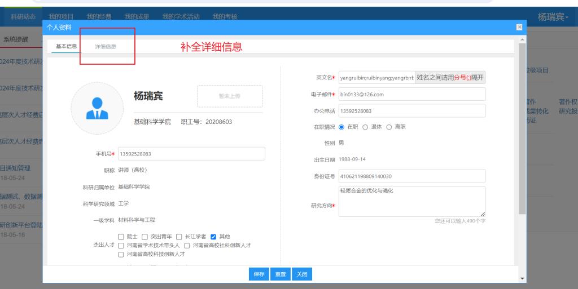Click the 关闭 button at dialog bottom

point(302,274)
